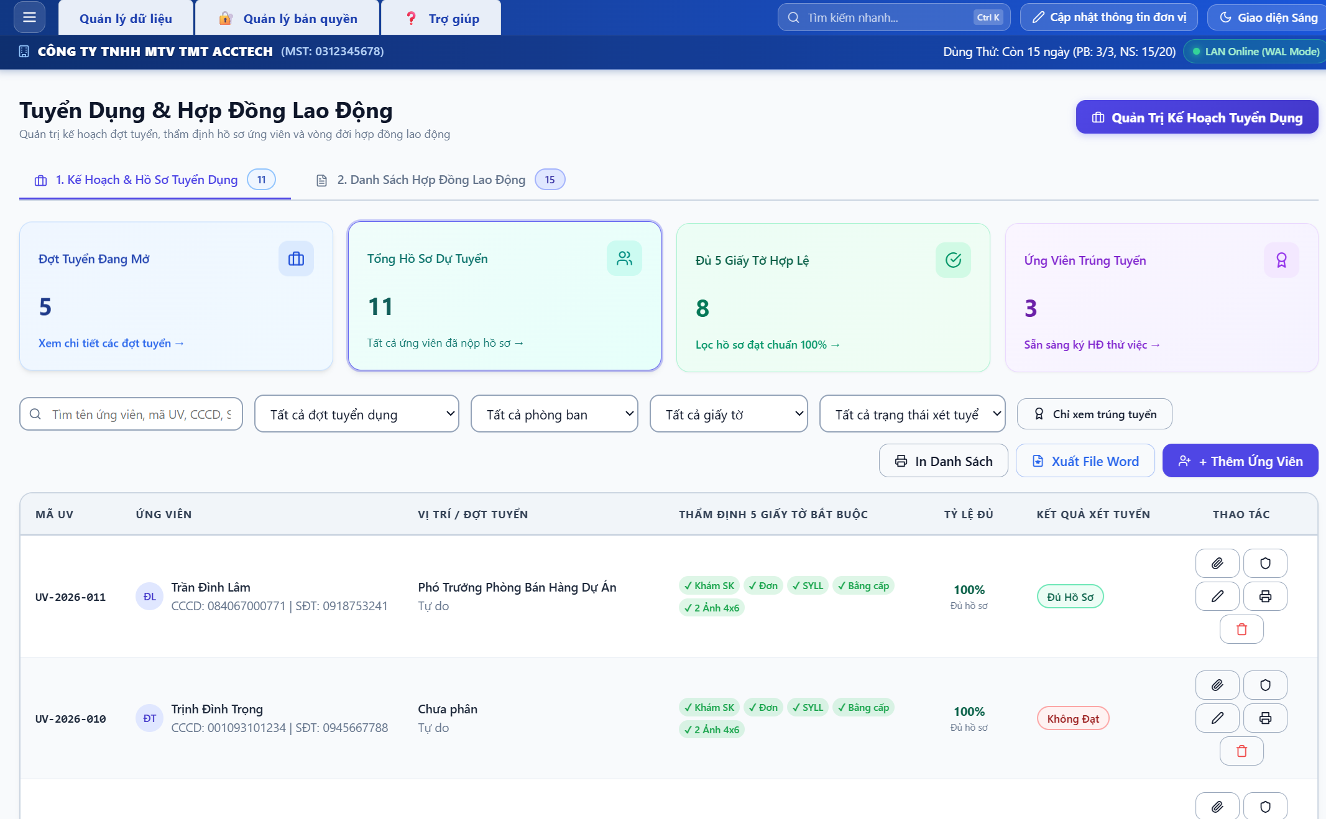Open Tất cả phòng ban dropdown
Screen dimensions: 1326x819
[x=555, y=414]
